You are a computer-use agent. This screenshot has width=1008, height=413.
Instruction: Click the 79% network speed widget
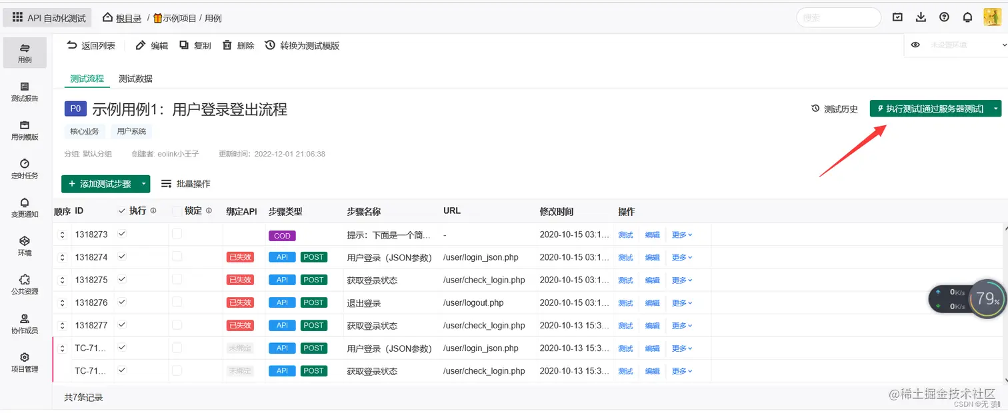(967, 300)
